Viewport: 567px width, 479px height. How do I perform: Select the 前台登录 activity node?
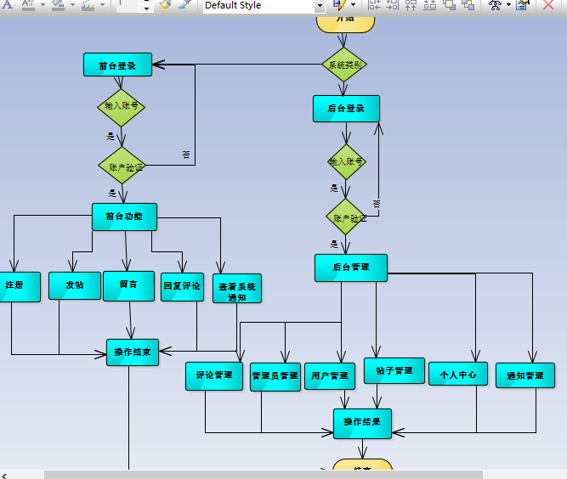coord(117,65)
